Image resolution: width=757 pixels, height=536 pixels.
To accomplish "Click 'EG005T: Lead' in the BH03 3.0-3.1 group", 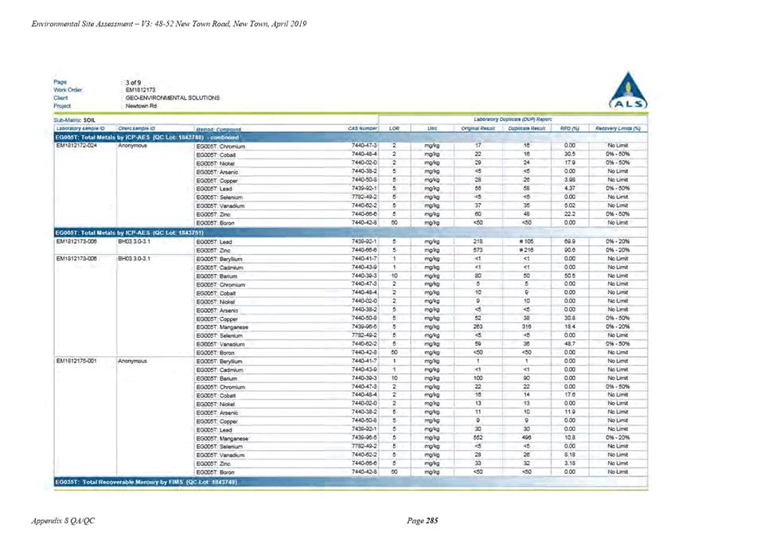I will [x=214, y=242].
